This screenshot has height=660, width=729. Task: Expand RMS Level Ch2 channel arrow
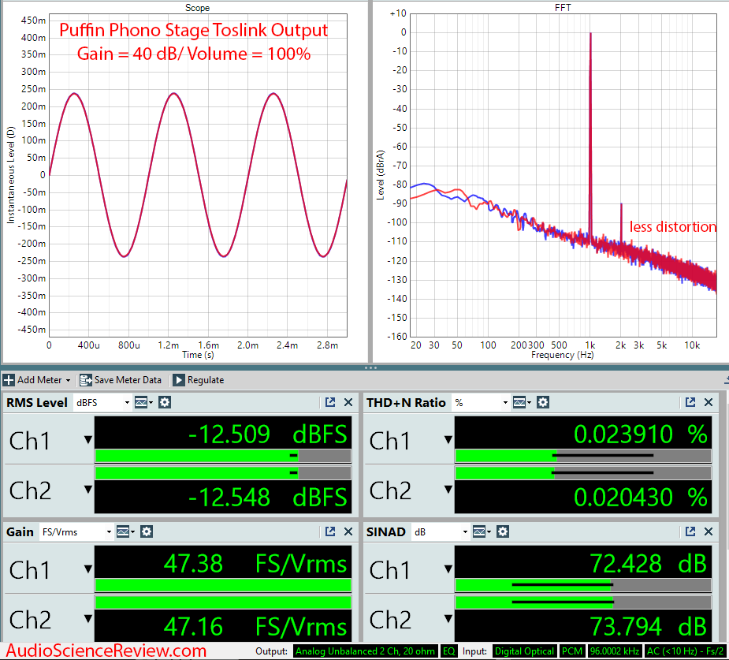[87, 490]
